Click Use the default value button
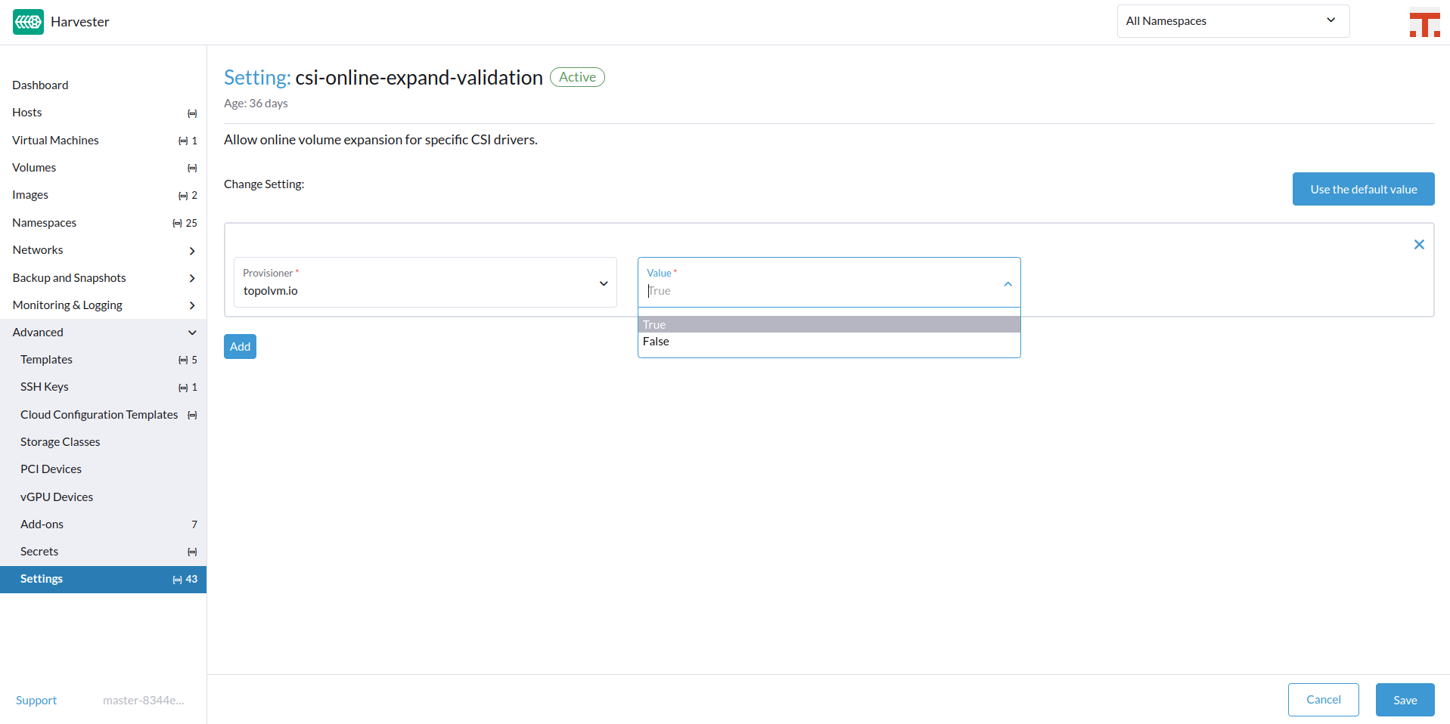The width and height of the screenshot is (1450, 724). [x=1363, y=189]
